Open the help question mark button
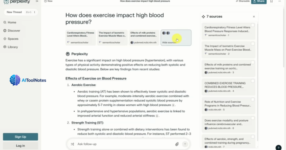This screenshot has height=150, width=286. (x=278, y=147)
